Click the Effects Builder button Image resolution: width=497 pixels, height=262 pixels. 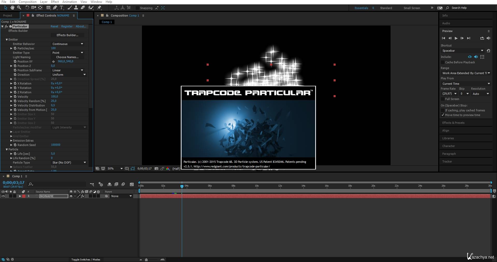click(67, 35)
